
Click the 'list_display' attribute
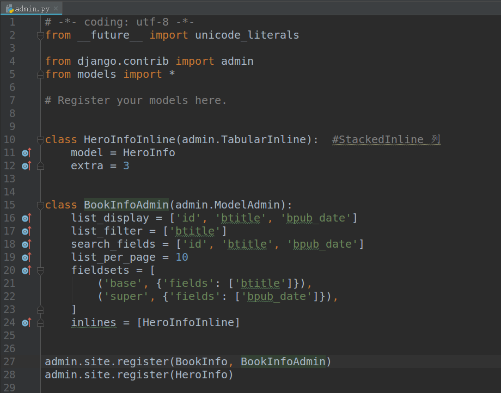[110, 218]
